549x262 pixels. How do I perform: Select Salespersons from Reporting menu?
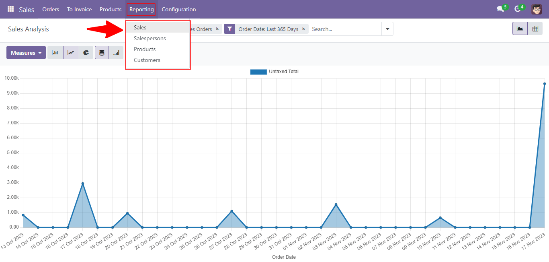coord(150,38)
